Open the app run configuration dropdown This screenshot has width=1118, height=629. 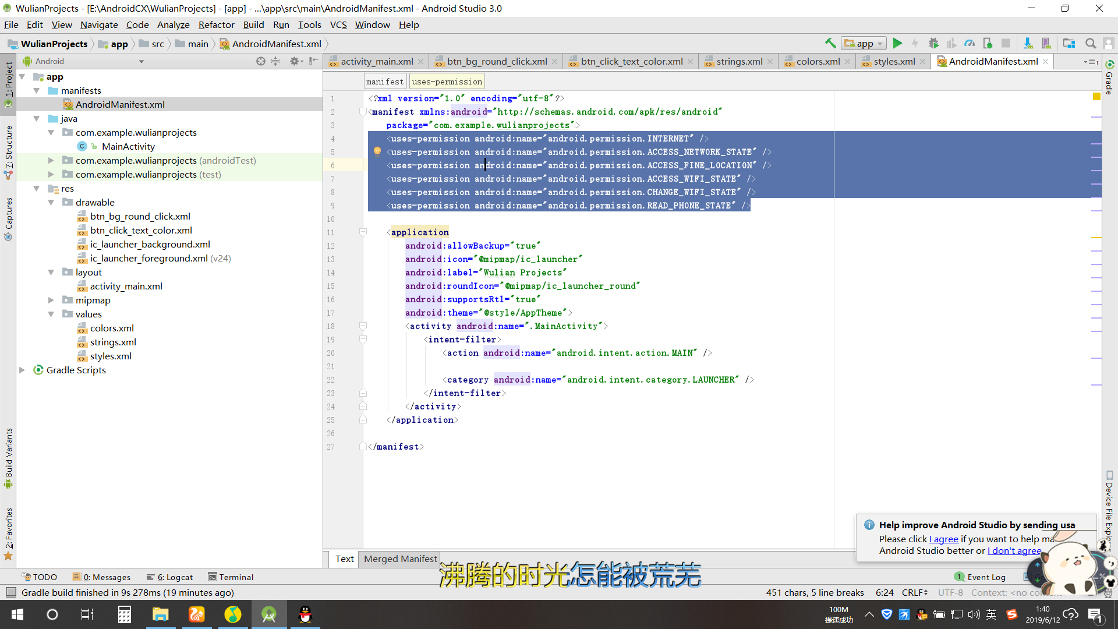point(864,43)
